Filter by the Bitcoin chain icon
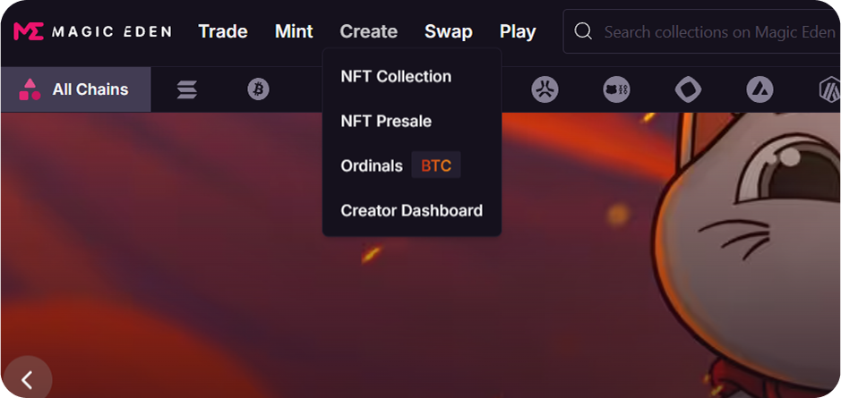 [x=259, y=89]
